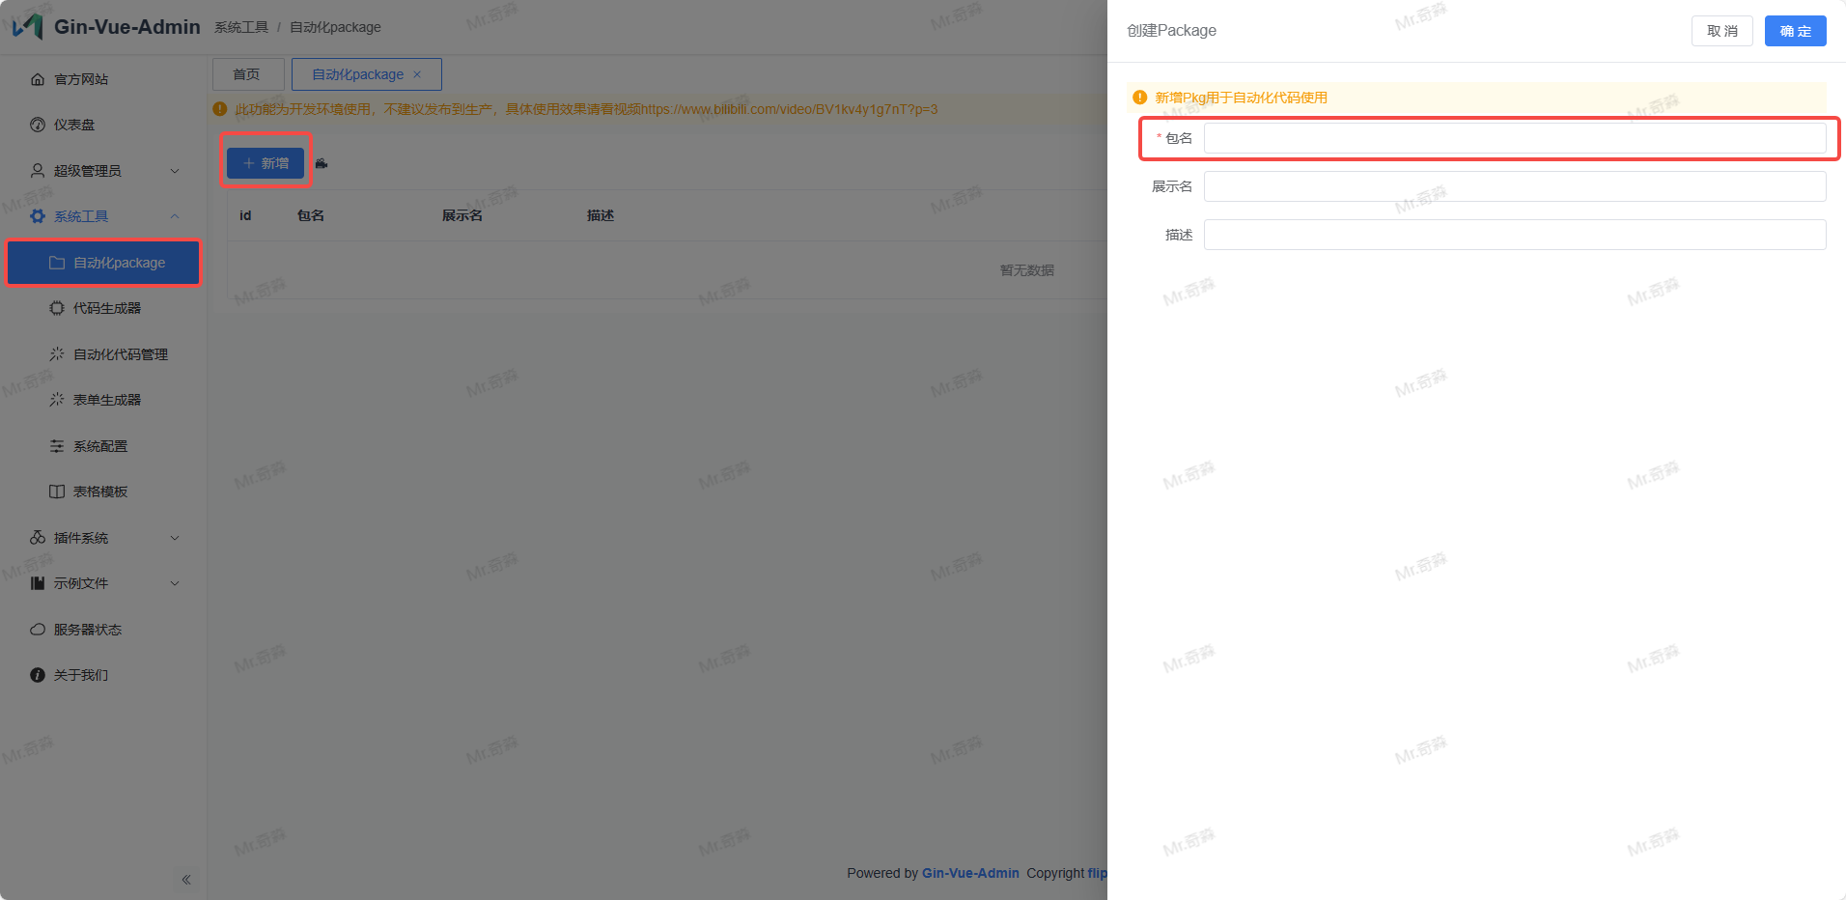Click the Gin-Vue-Admin logo icon

pos(28,26)
